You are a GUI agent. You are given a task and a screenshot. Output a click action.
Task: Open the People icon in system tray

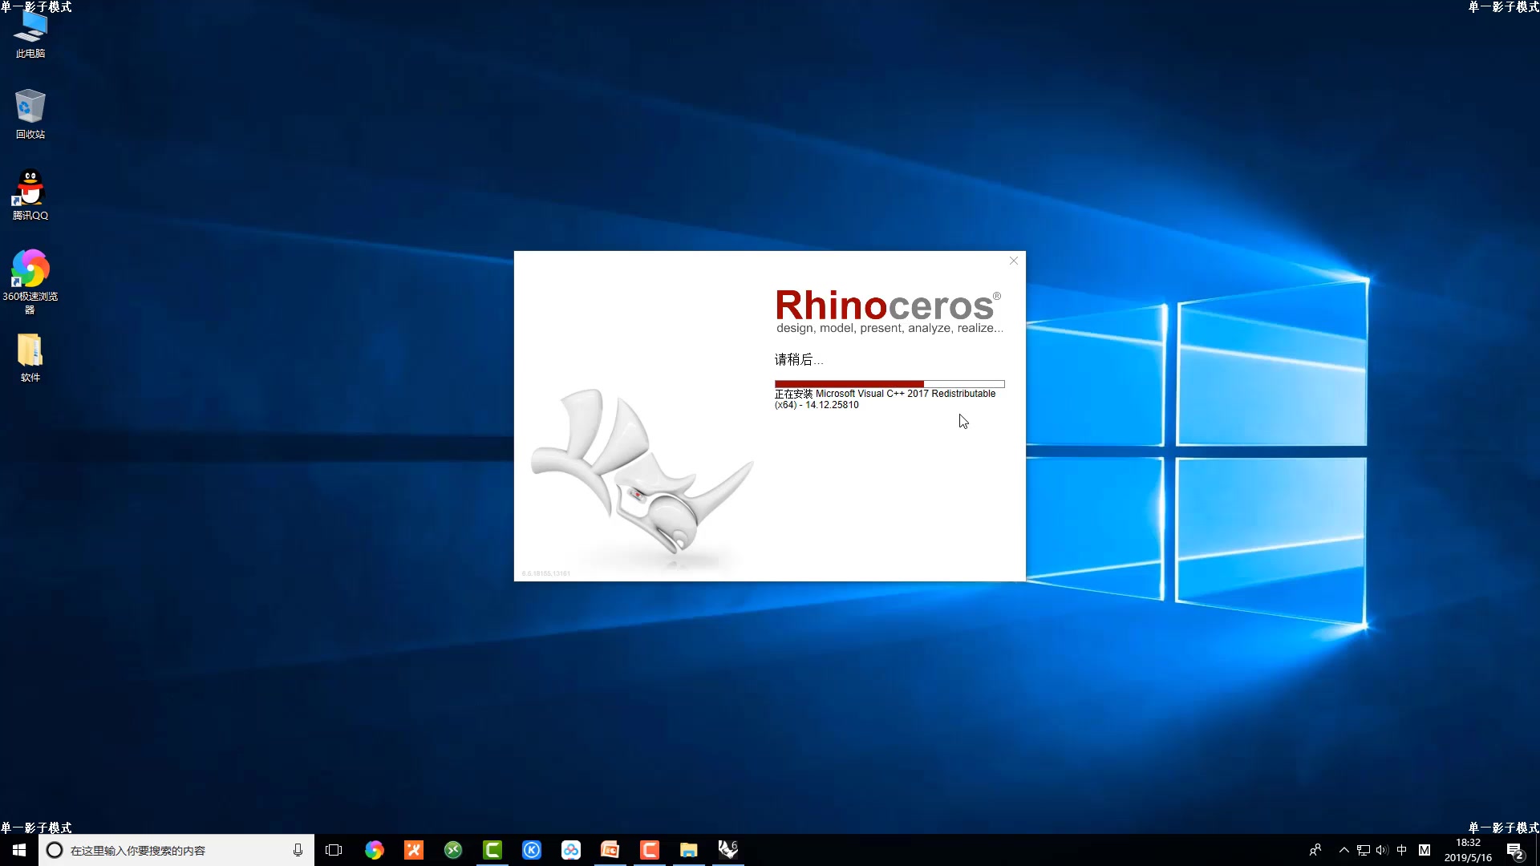[x=1315, y=850]
